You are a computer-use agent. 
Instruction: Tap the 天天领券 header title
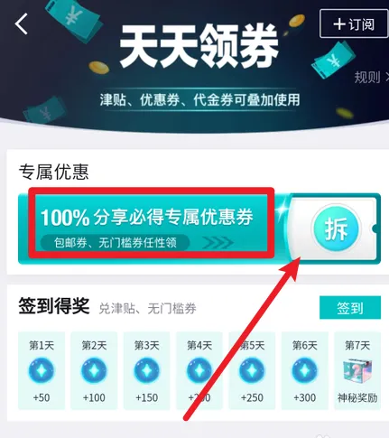pyautogui.click(x=199, y=46)
